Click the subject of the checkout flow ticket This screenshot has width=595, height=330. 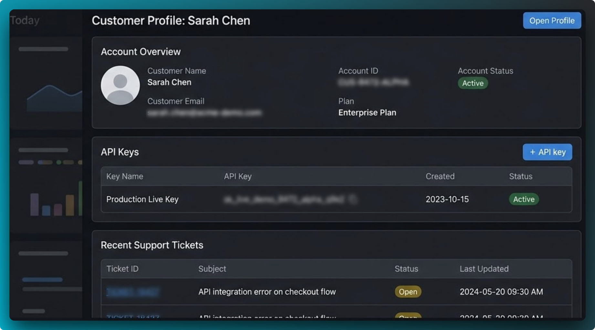(x=267, y=292)
